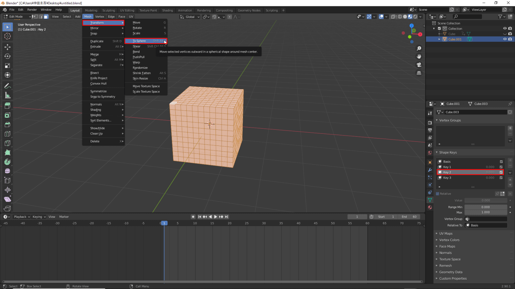Open the Global transform orientation dropdown

(190, 17)
